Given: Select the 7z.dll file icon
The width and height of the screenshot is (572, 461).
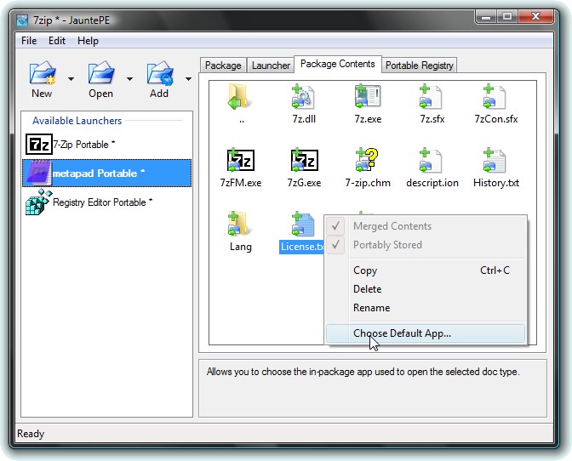Looking at the screenshot, I should [x=304, y=97].
